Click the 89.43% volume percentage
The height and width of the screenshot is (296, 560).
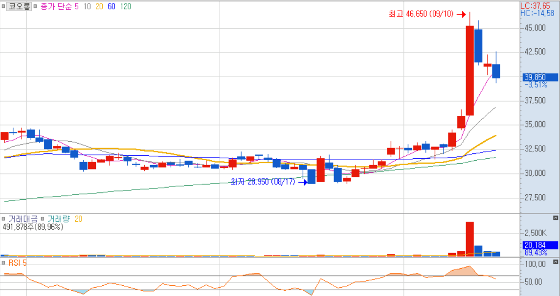[x=536, y=253]
